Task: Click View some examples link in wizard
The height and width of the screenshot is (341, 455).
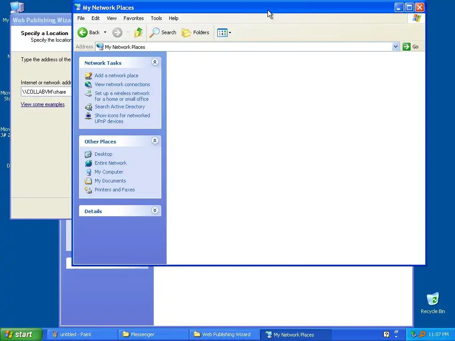Action: click(43, 104)
